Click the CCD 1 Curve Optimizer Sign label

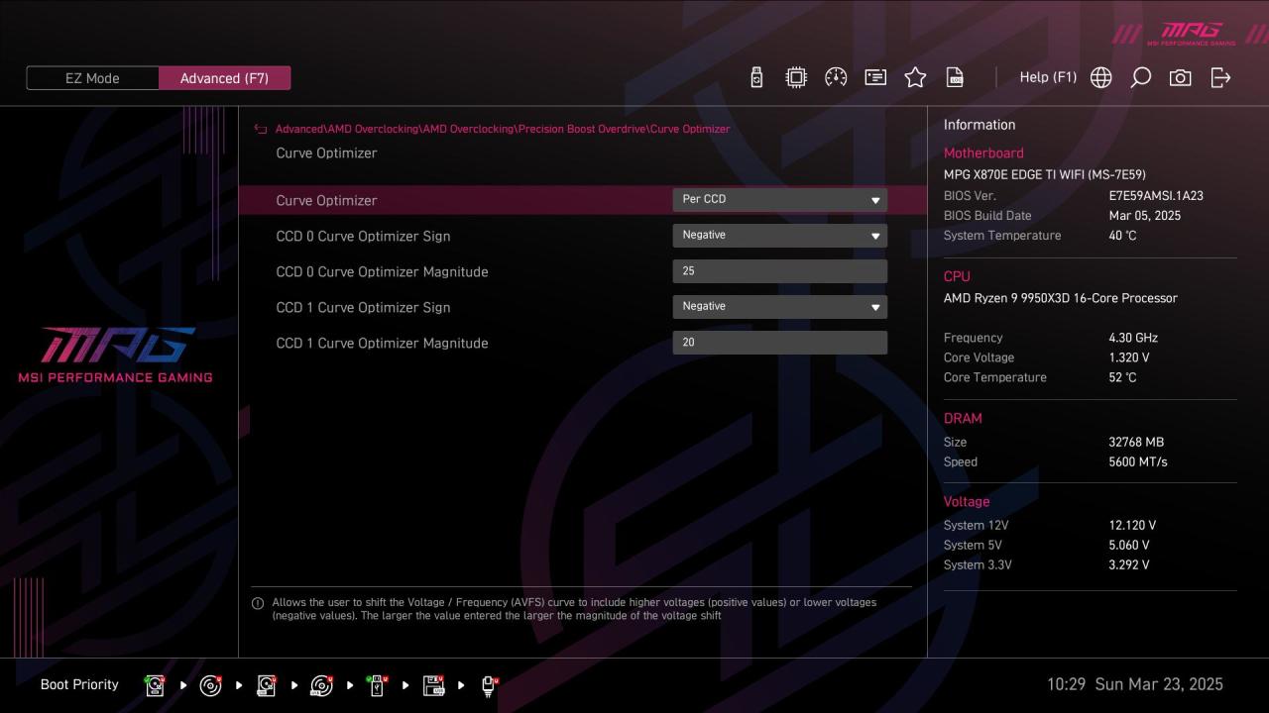click(363, 307)
